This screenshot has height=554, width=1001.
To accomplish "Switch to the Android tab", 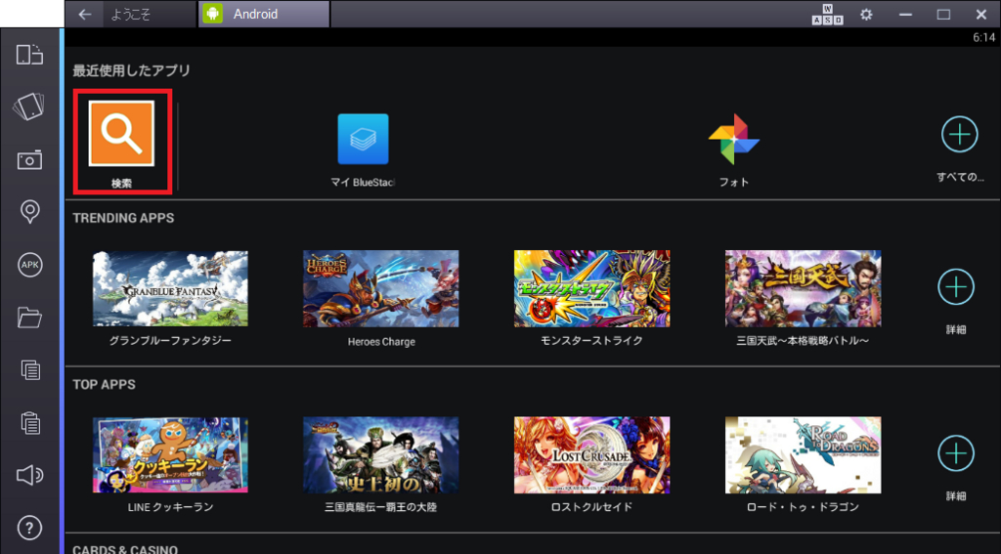I will click(264, 14).
